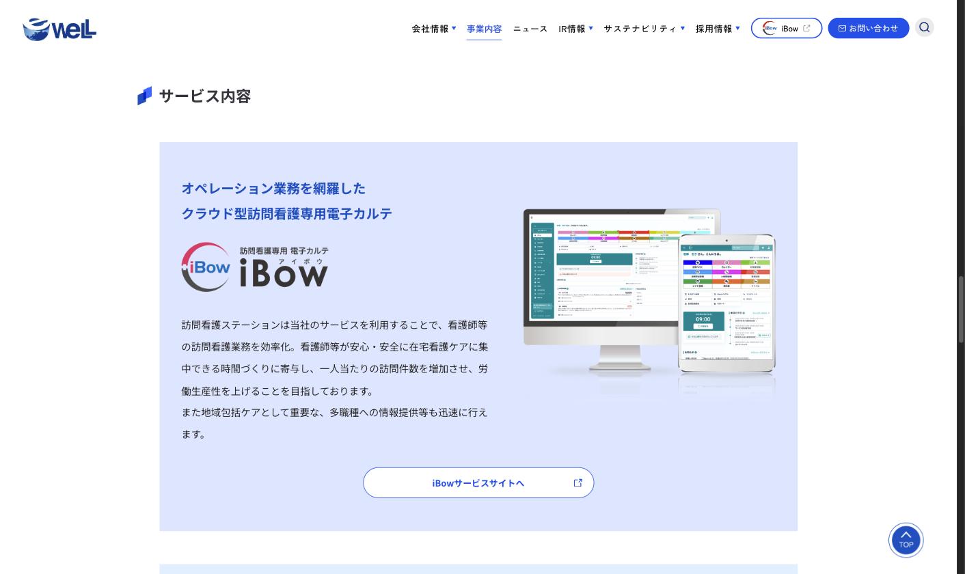Open the 会社情報 menu item
This screenshot has width=965, height=574.
(x=430, y=29)
